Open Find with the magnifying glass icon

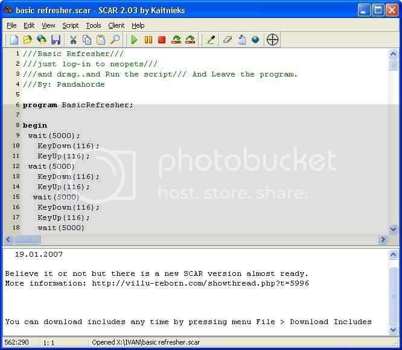coord(115,40)
